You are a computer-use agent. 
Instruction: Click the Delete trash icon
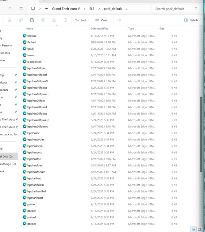coord(65,20)
